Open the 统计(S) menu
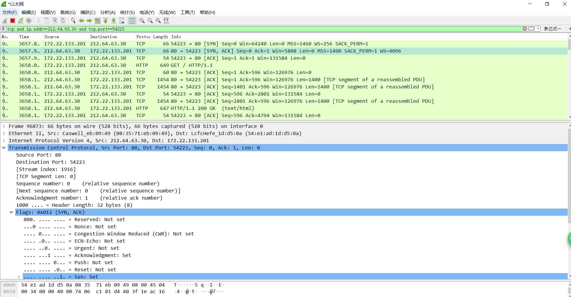 click(x=127, y=12)
